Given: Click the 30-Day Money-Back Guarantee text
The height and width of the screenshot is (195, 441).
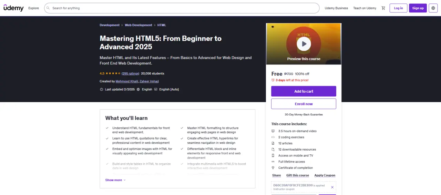Looking at the screenshot, I should 304,114.
